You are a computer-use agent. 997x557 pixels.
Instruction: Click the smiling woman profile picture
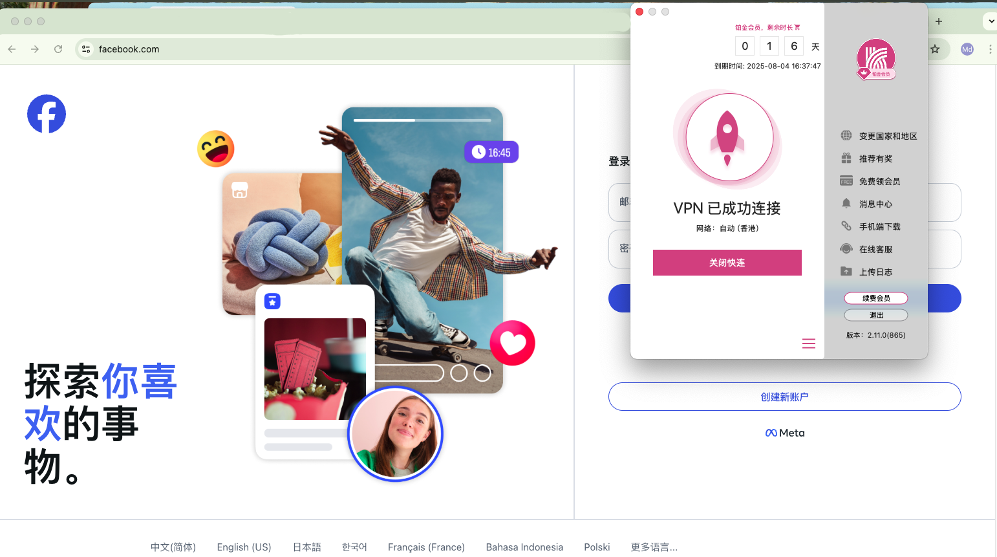pos(395,434)
